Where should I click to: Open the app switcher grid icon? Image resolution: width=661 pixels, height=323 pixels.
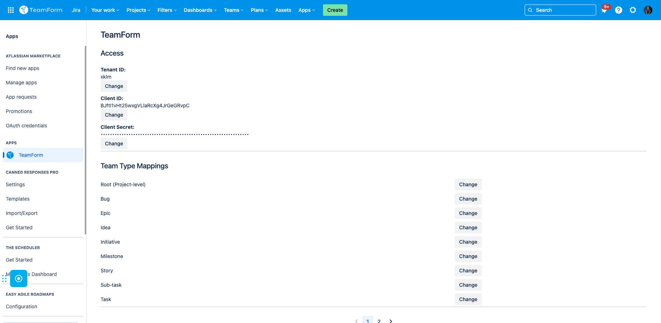[11, 10]
